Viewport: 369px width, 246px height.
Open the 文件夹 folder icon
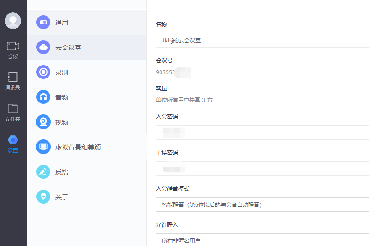[x=13, y=108]
